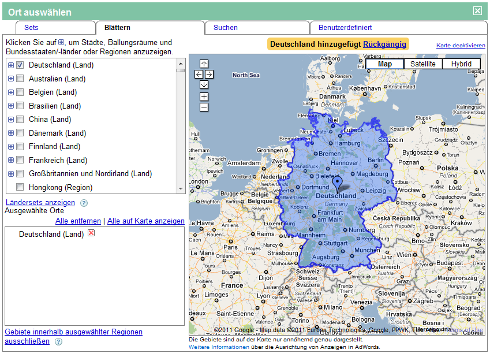This screenshot has width=490, height=357.
Task: Pan the map right with arrow button
Action: click(x=209, y=75)
